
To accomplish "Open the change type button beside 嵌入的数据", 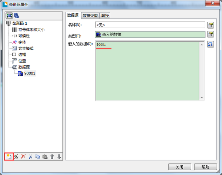I will click(211, 34).
